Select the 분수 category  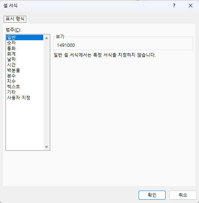(x=25, y=76)
